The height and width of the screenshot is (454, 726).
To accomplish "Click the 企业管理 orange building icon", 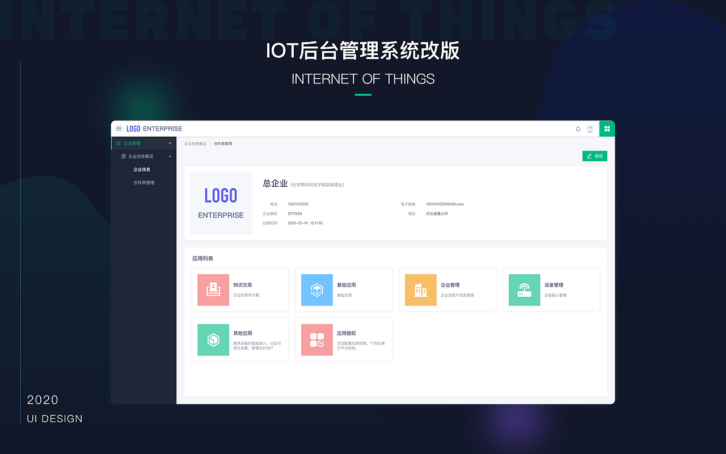I will tap(421, 290).
